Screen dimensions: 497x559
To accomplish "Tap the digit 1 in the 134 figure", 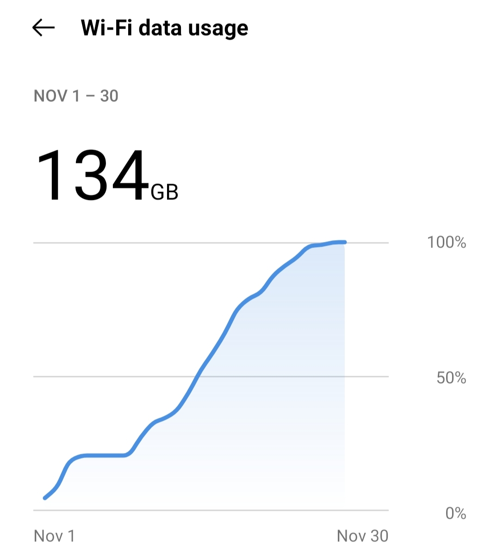I will coord(50,176).
